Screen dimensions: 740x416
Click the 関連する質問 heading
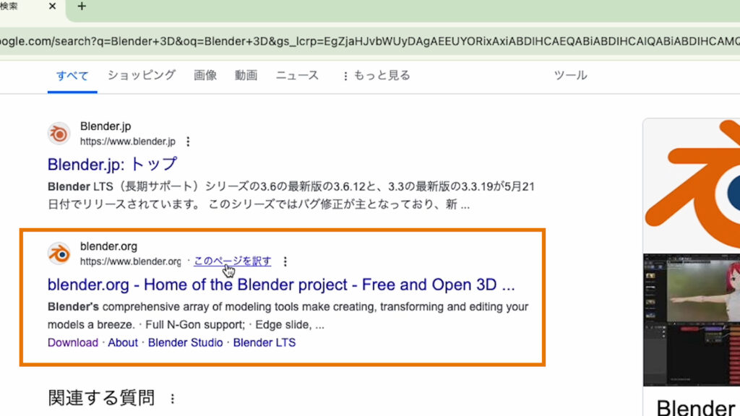tap(101, 398)
